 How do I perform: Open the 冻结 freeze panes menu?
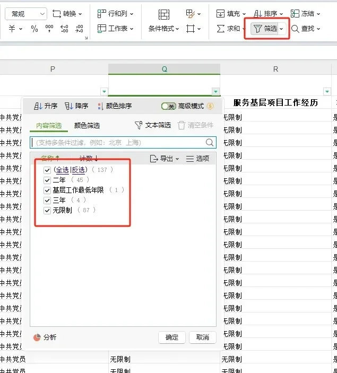(305, 14)
